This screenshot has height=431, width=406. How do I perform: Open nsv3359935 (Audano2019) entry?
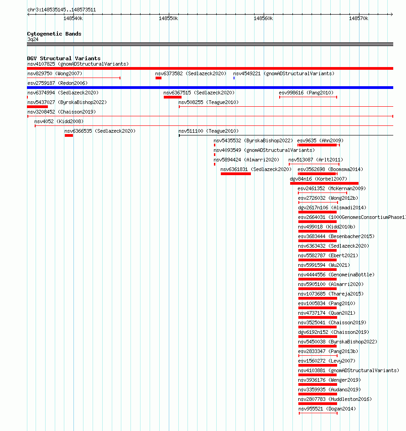(329, 390)
